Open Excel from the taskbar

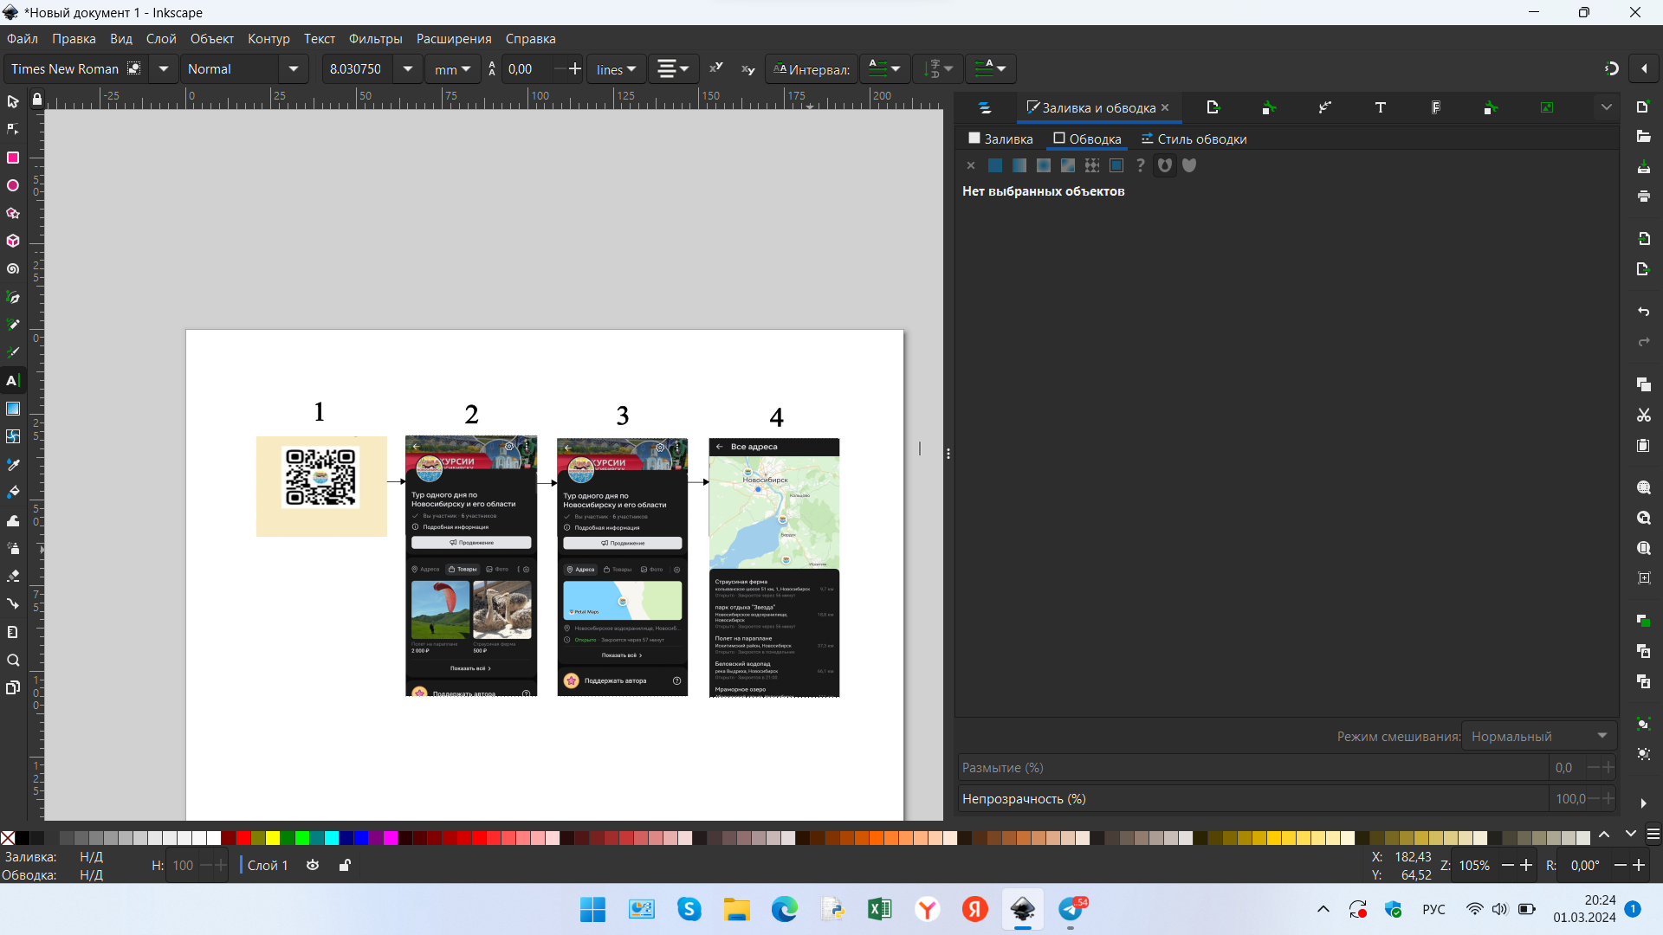coord(879,909)
